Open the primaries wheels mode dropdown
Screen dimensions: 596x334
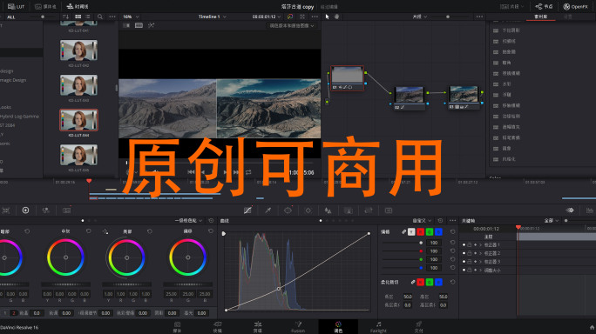(x=188, y=221)
